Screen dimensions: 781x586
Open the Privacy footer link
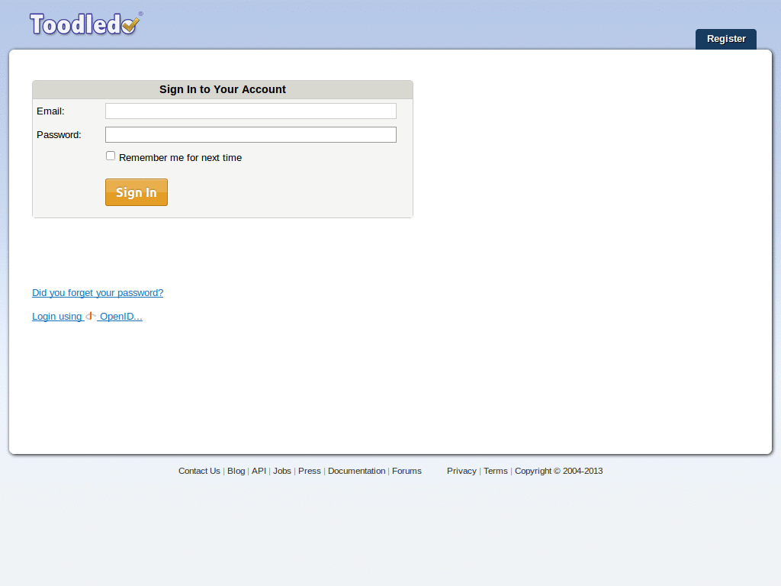click(x=461, y=471)
